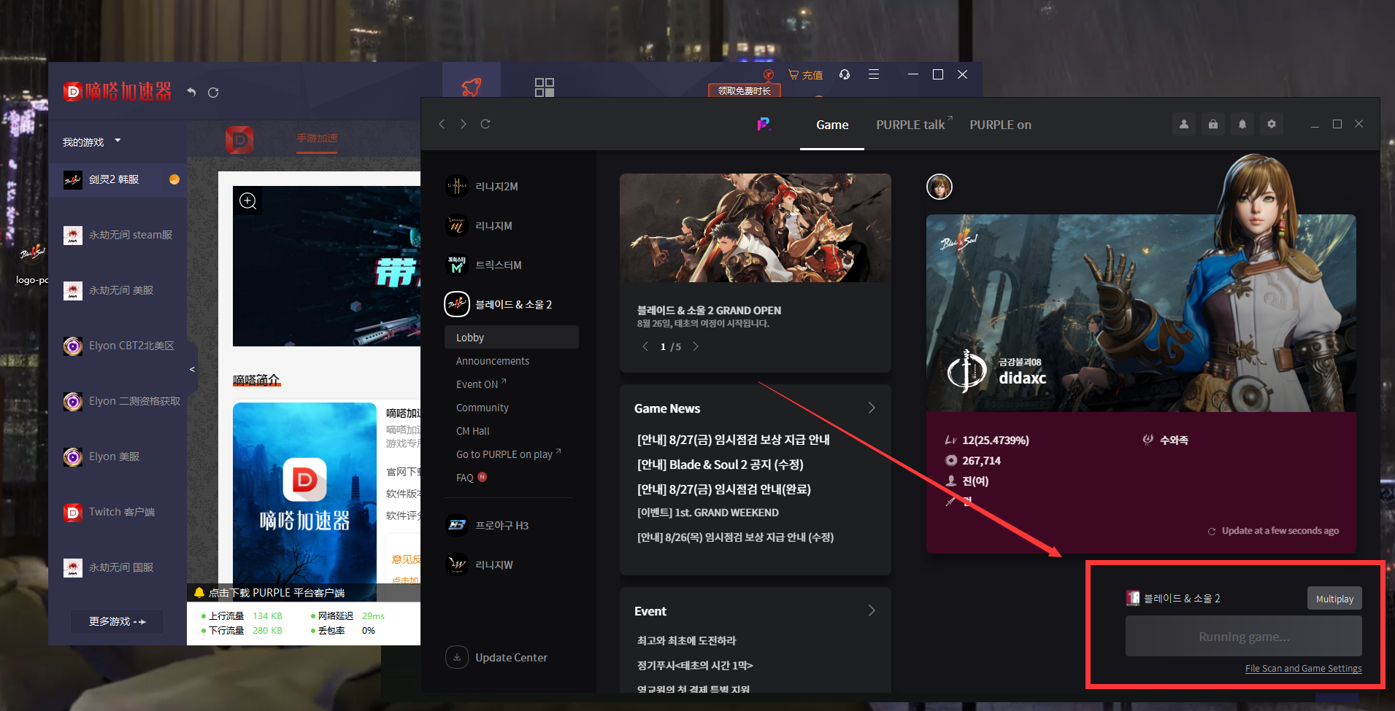
Task: Click refresh icon in 嘀嗒加速器 title bar
Action: point(213,92)
